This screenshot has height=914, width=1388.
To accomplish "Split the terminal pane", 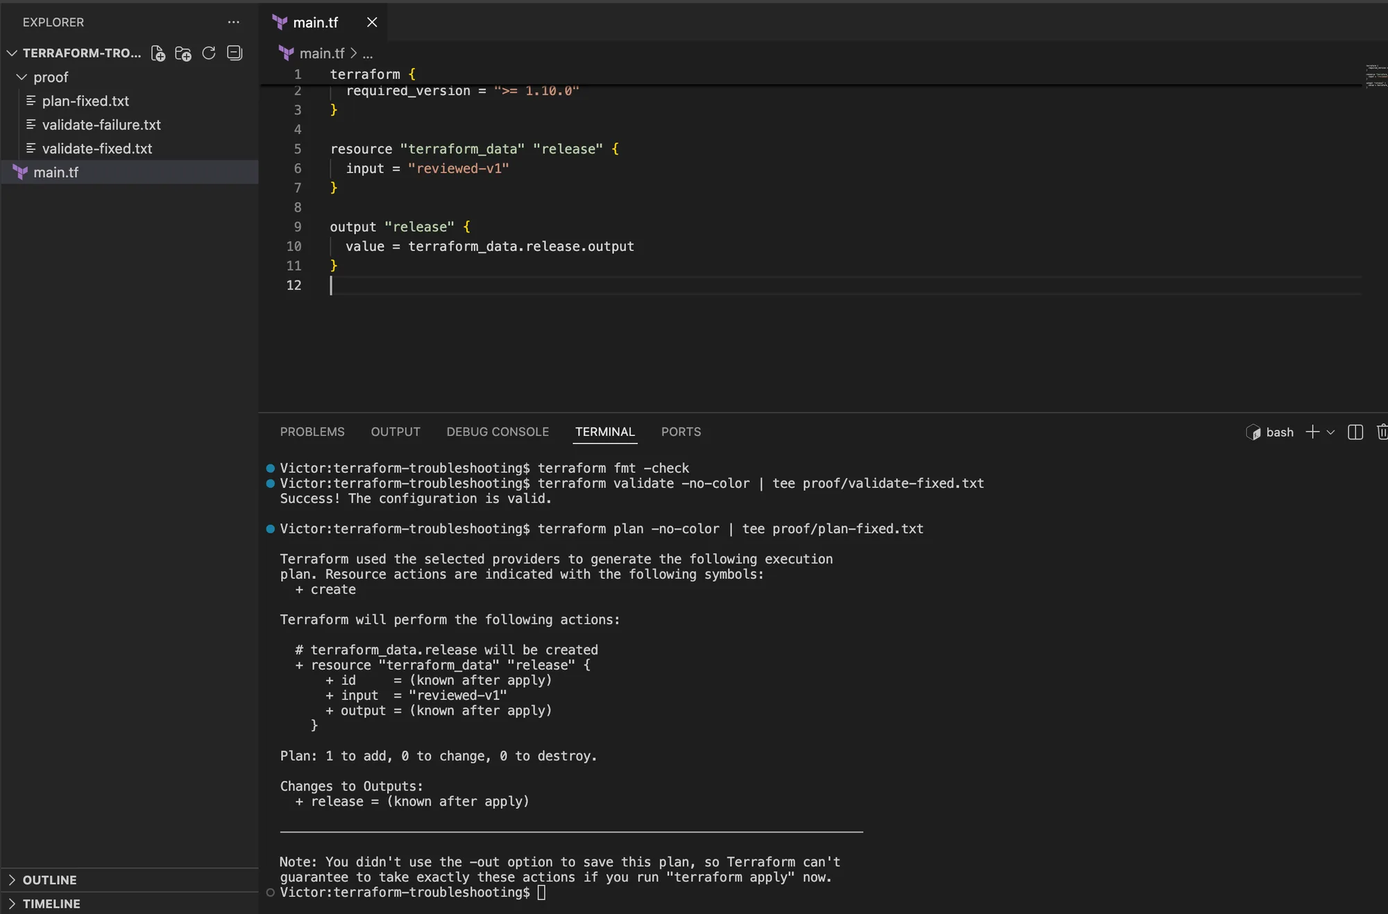I will point(1355,432).
